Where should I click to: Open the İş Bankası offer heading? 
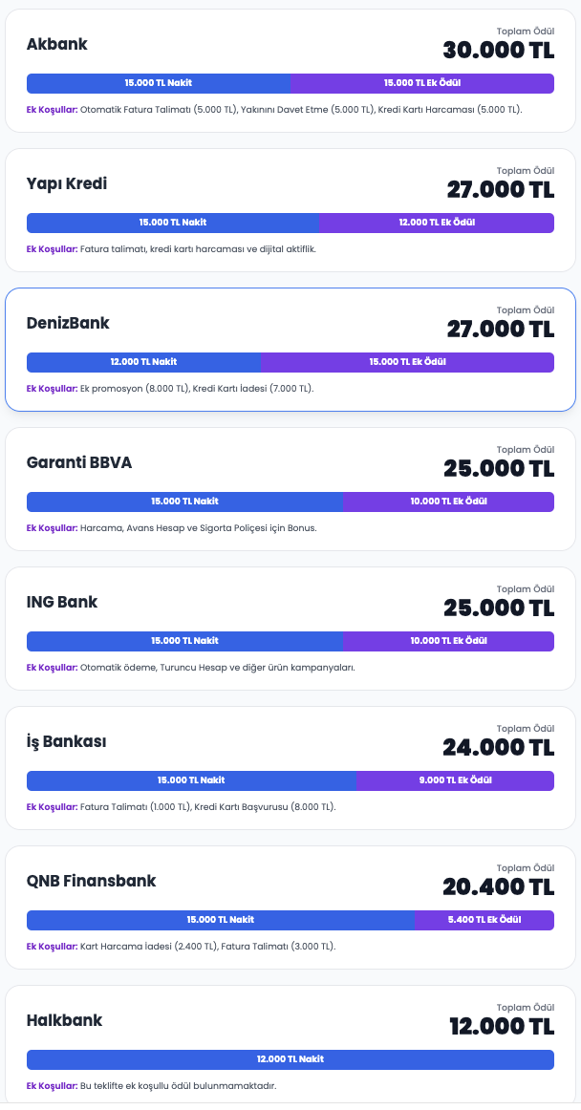pos(66,741)
